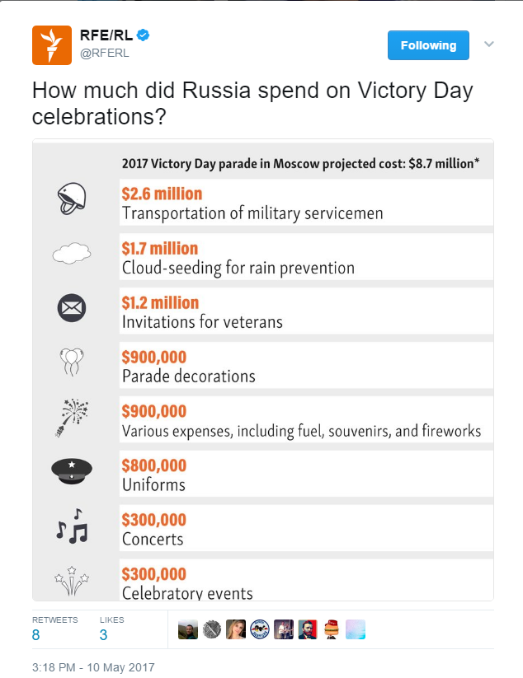Image resolution: width=523 pixels, height=678 pixels.
Task: View the 3 likes list
Action: [x=103, y=634]
